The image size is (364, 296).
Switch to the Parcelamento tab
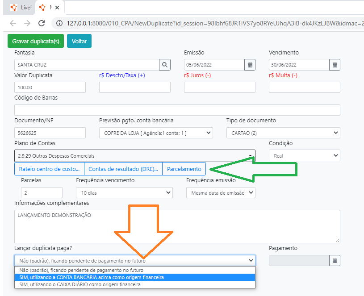[x=184, y=169]
